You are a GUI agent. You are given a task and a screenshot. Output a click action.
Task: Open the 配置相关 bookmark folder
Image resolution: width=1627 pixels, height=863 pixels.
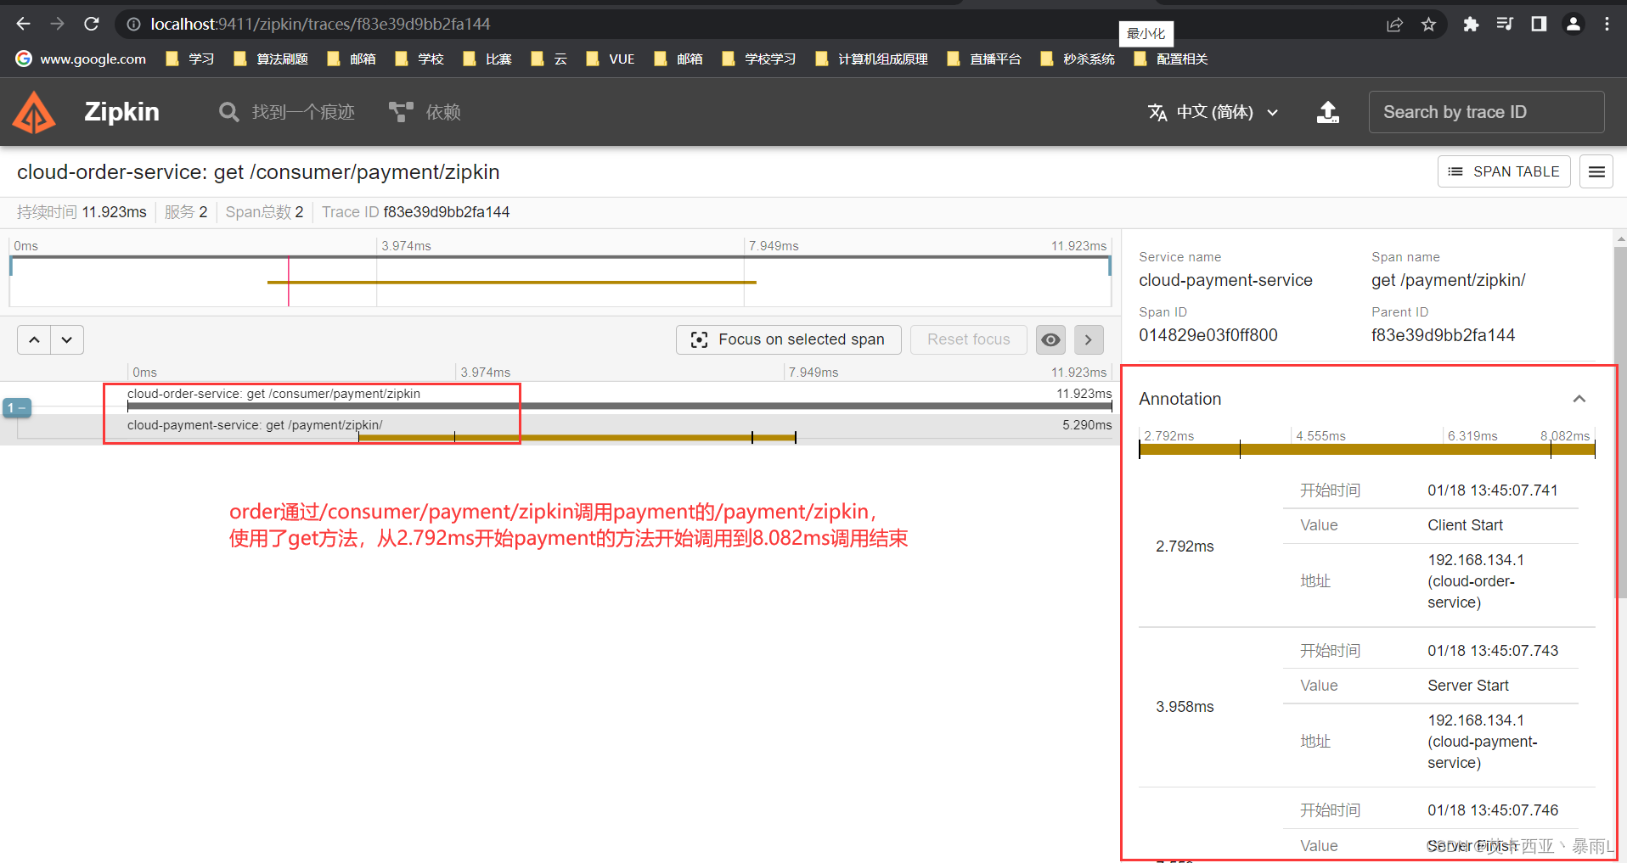pos(1171,59)
